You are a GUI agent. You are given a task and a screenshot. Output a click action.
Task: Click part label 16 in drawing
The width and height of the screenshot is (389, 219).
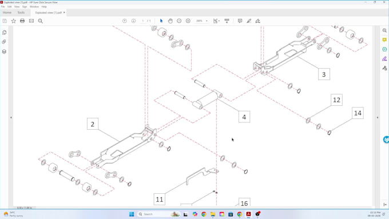pos(244,202)
